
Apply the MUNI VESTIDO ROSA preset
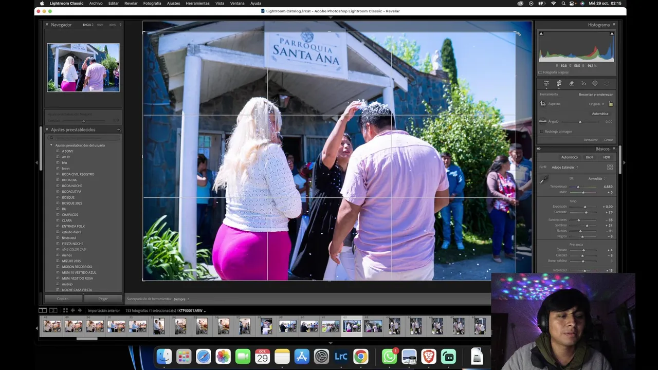(78, 278)
